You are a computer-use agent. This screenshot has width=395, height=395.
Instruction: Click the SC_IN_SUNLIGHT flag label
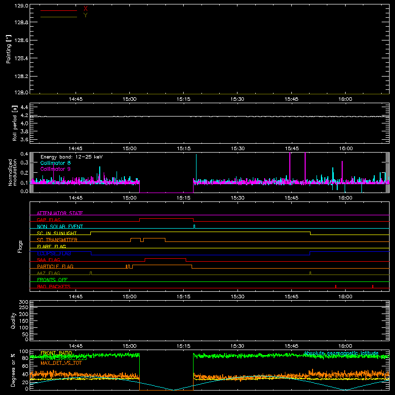[57, 233]
